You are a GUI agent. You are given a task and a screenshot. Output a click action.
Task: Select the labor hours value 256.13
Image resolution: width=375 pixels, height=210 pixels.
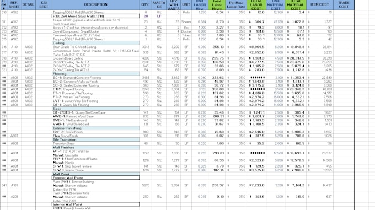coord(217,47)
